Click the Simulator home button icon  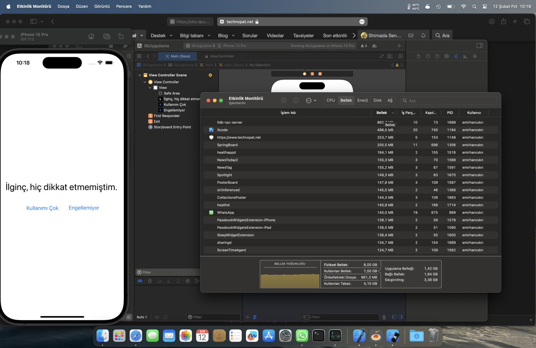[x=91, y=36]
